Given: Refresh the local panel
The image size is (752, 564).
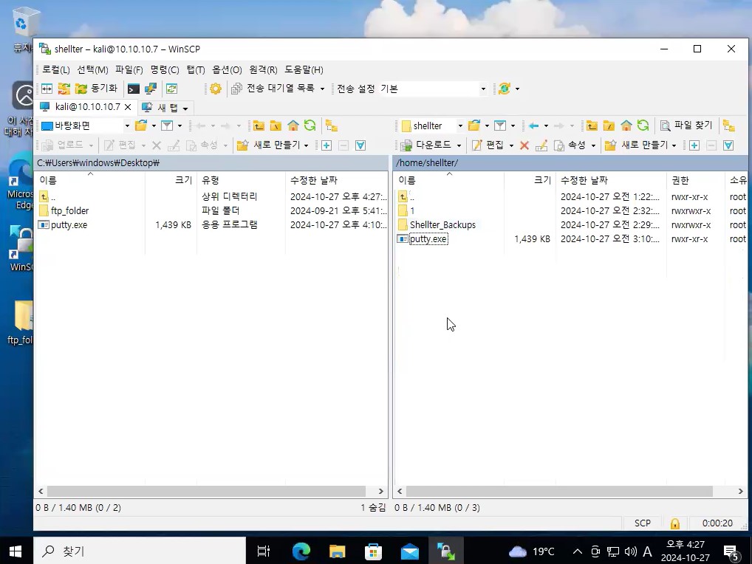Looking at the screenshot, I should [x=310, y=126].
